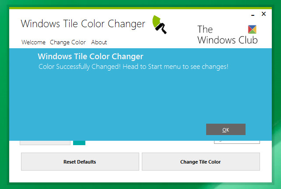Open the About tab
281x189 pixels.
coord(99,42)
